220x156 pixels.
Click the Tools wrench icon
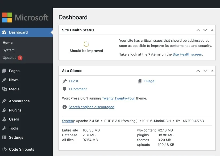(4, 128)
